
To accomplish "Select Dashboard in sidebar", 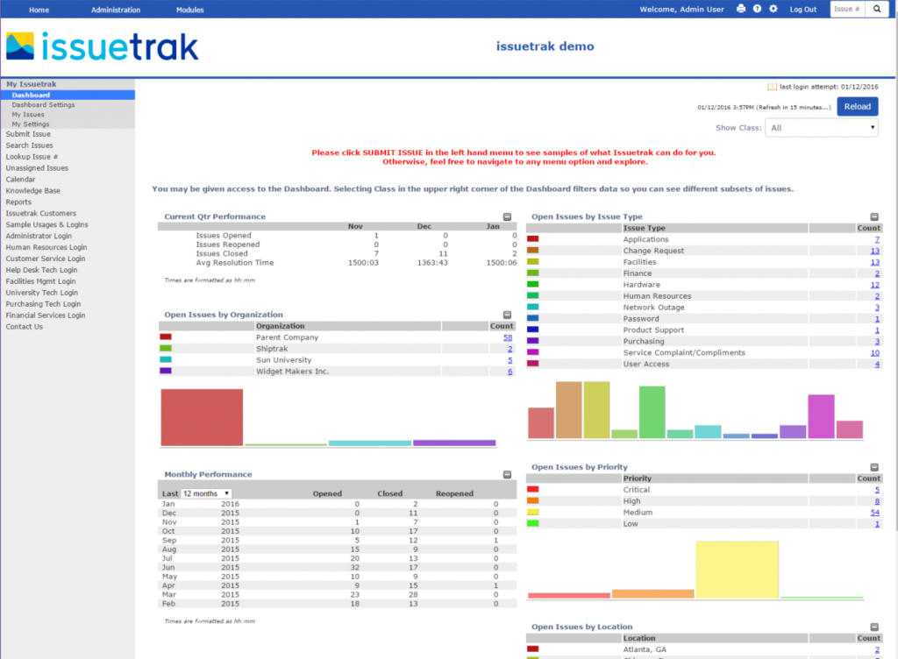I will coord(68,95).
